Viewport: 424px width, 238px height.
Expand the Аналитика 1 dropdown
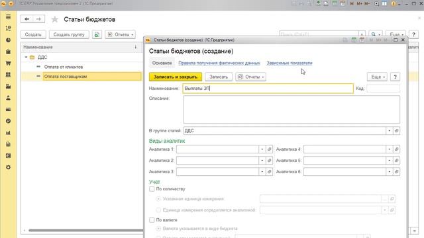[262, 149]
